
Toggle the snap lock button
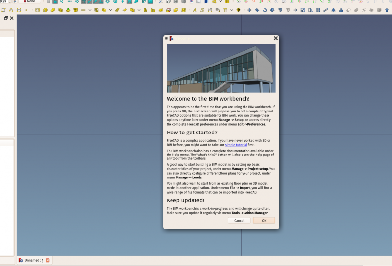55,1
